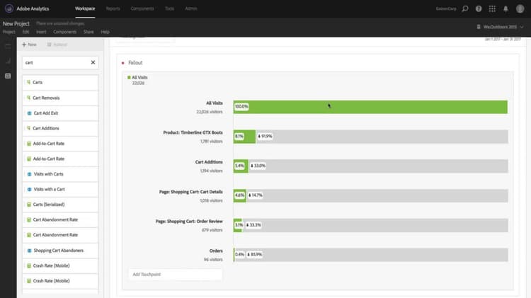Select the Cart Removals list item

[60, 98]
